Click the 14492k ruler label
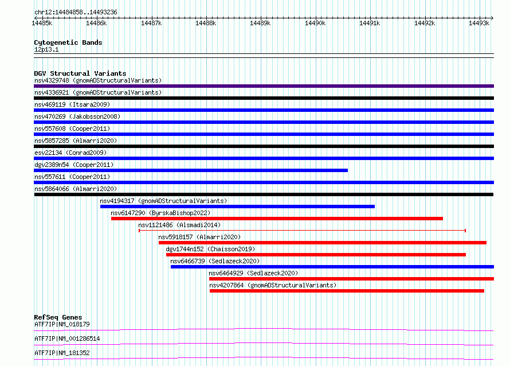Screen dimensions: 510x366 click(x=425, y=23)
